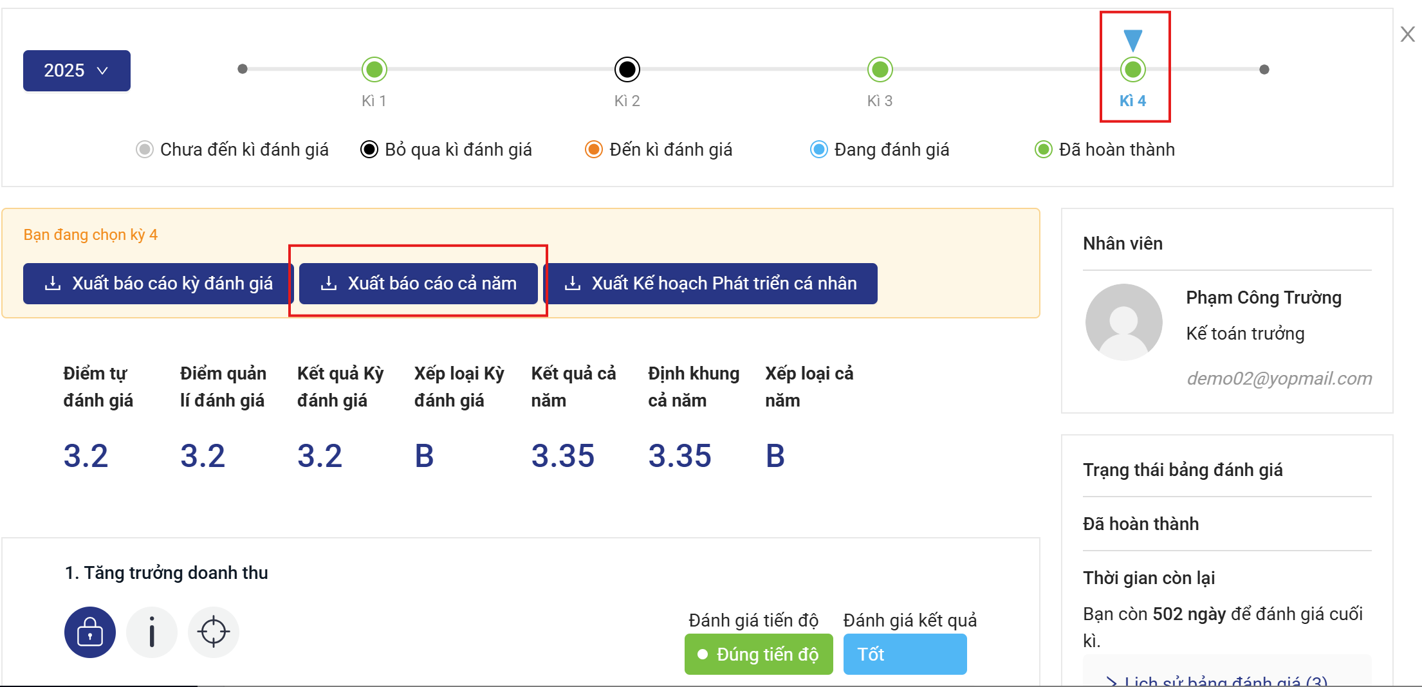Viewport: 1422px width, 687px height.
Task: Click Xuất Kế hoạch Phát triển cá nhân
Action: [x=711, y=283]
